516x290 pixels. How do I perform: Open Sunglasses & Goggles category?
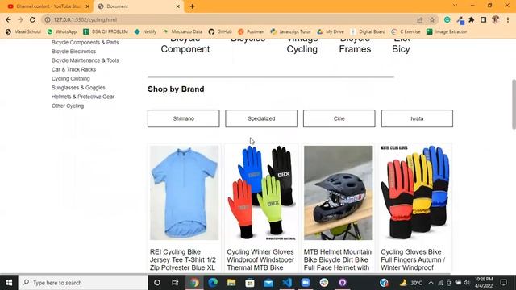78,88
